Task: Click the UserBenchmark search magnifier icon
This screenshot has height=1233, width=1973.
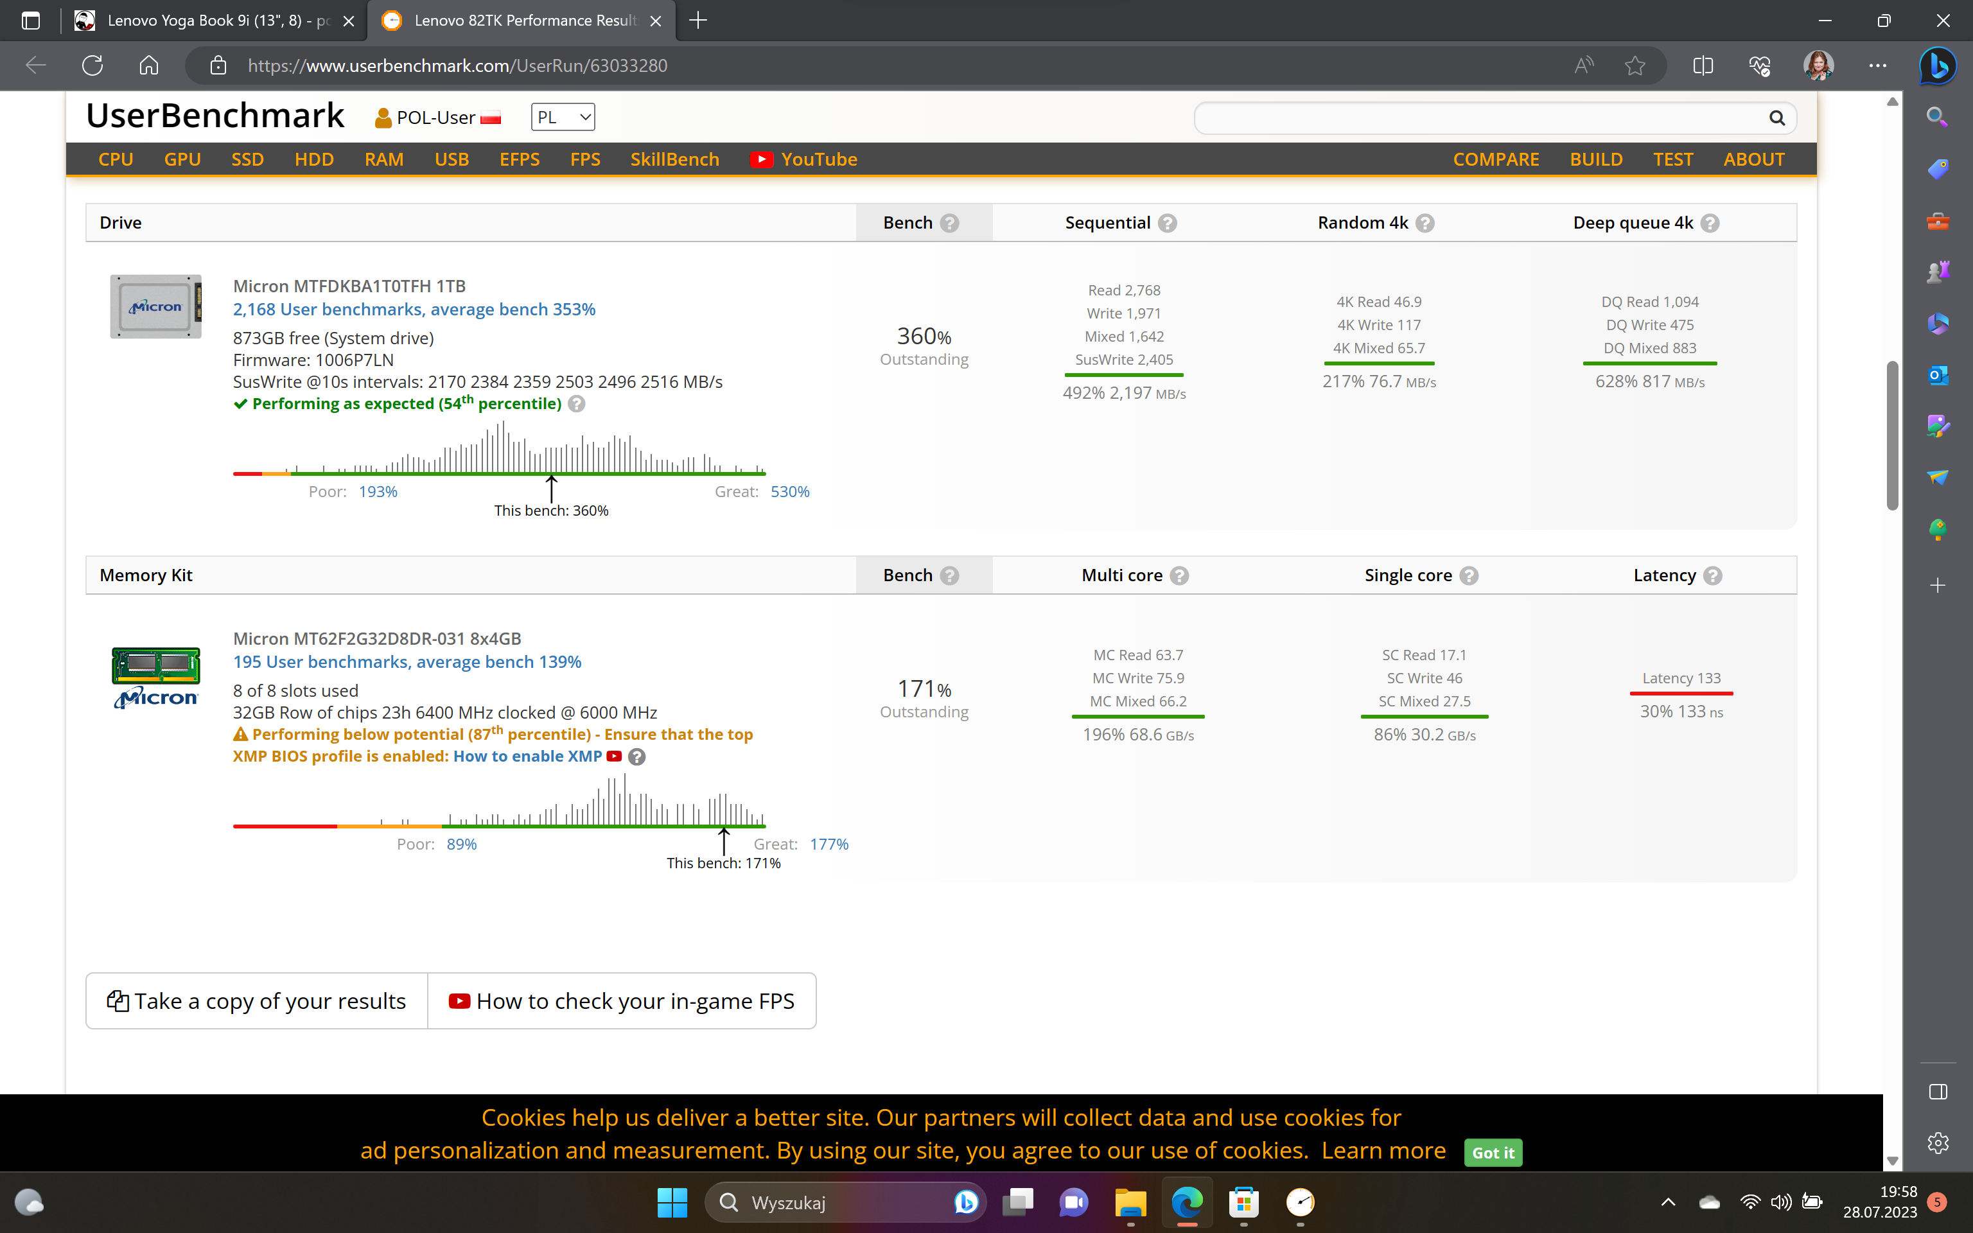Action: (x=1777, y=118)
